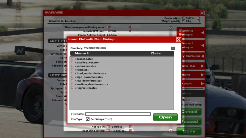Sort the file list by Date

(156, 53)
